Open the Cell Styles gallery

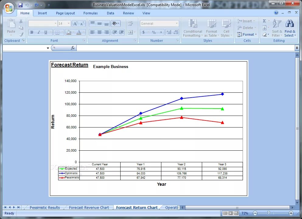(226, 28)
